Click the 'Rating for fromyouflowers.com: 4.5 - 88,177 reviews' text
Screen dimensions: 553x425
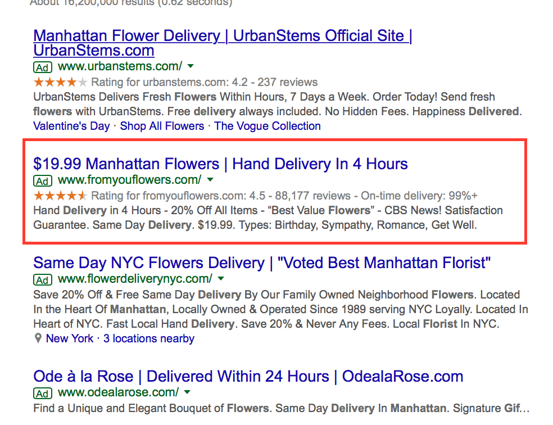221,196
